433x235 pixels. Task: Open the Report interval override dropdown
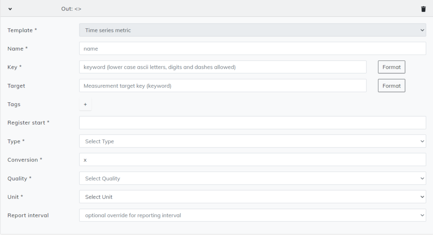pyautogui.click(x=252, y=216)
